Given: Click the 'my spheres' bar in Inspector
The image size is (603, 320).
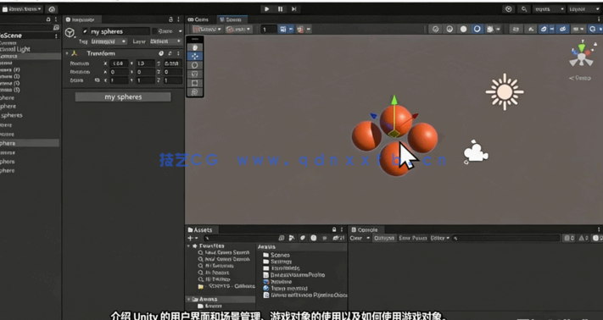Looking at the screenshot, I should [123, 97].
